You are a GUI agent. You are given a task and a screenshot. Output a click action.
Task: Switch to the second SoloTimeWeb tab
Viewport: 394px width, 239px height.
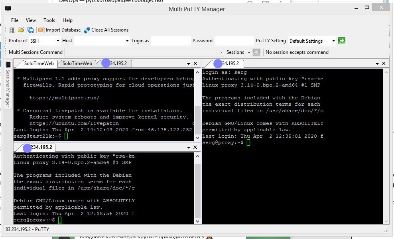click(77, 63)
